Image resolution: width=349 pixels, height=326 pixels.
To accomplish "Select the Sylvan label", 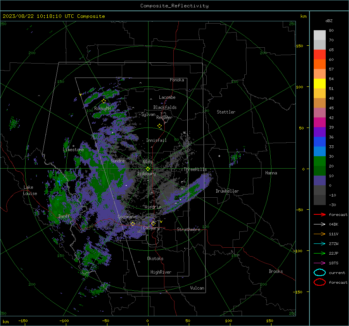I will (x=148, y=114).
